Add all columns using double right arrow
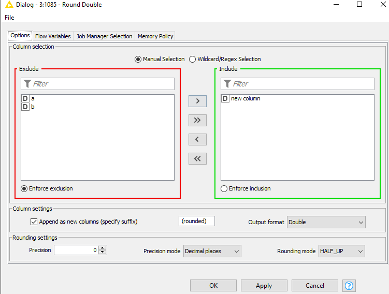Viewport: 389px width, 294px height. (x=197, y=120)
